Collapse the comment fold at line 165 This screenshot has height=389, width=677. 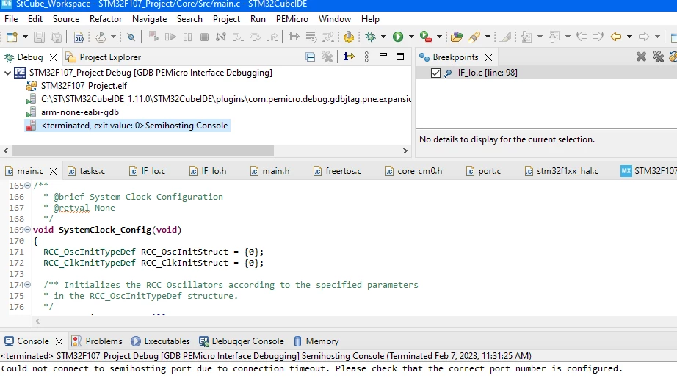(28, 185)
